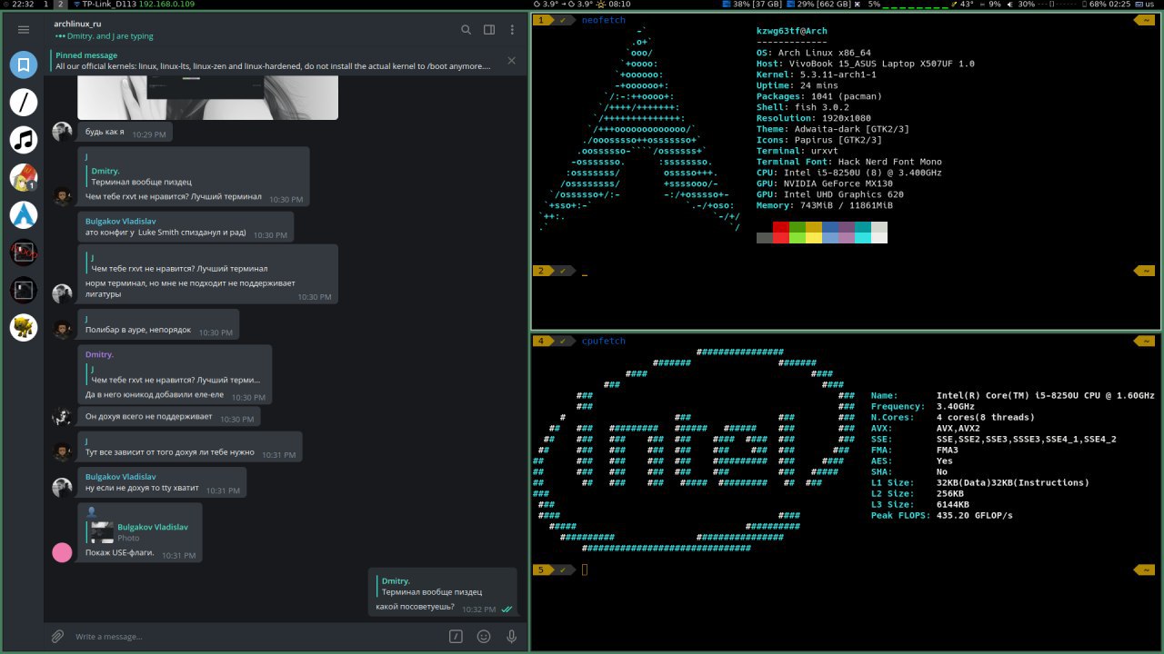Select the 'Он дохуя всего не поддерживает' message
Viewport: 1164px width, 654px height.
pos(169,417)
